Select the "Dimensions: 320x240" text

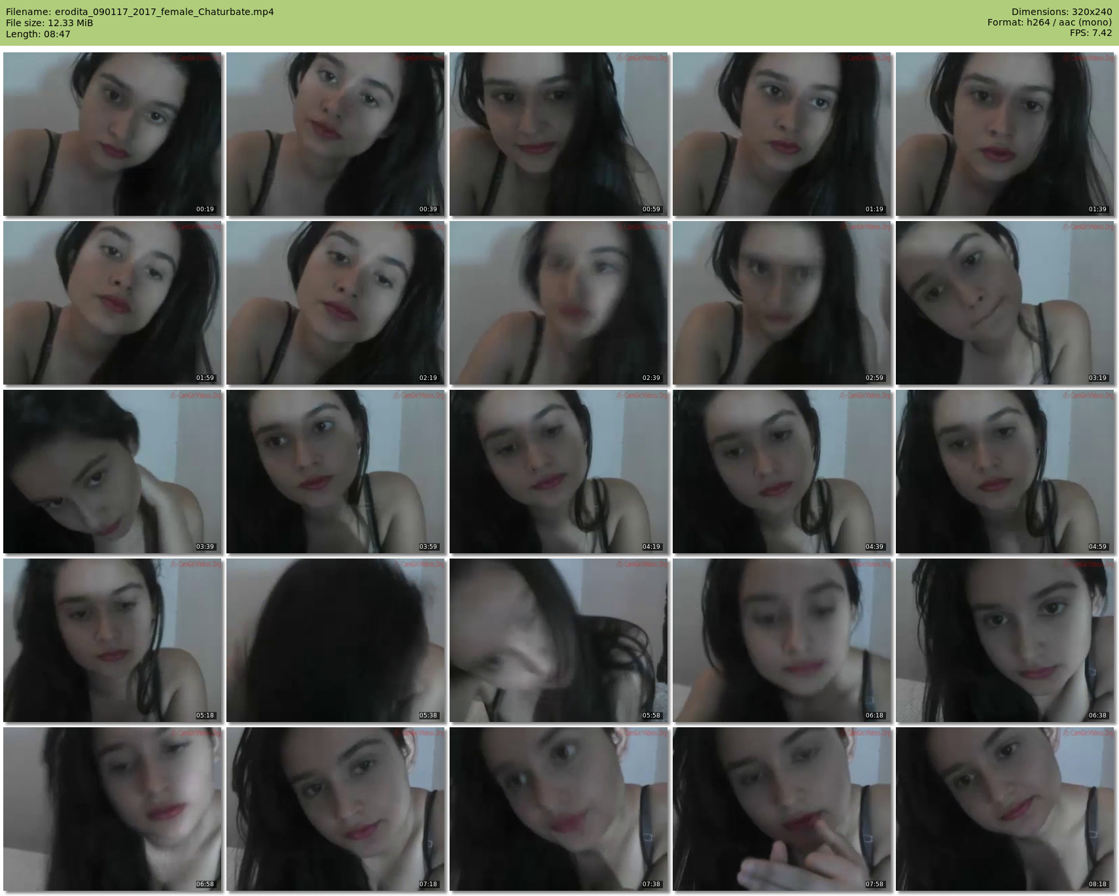pyautogui.click(x=1061, y=12)
